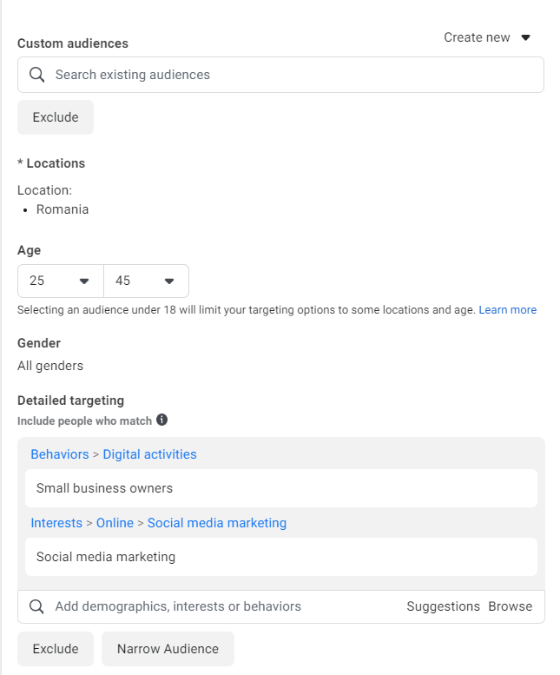The width and height of the screenshot is (560, 675).
Task: Open the Create new dropdown
Action: coord(486,37)
